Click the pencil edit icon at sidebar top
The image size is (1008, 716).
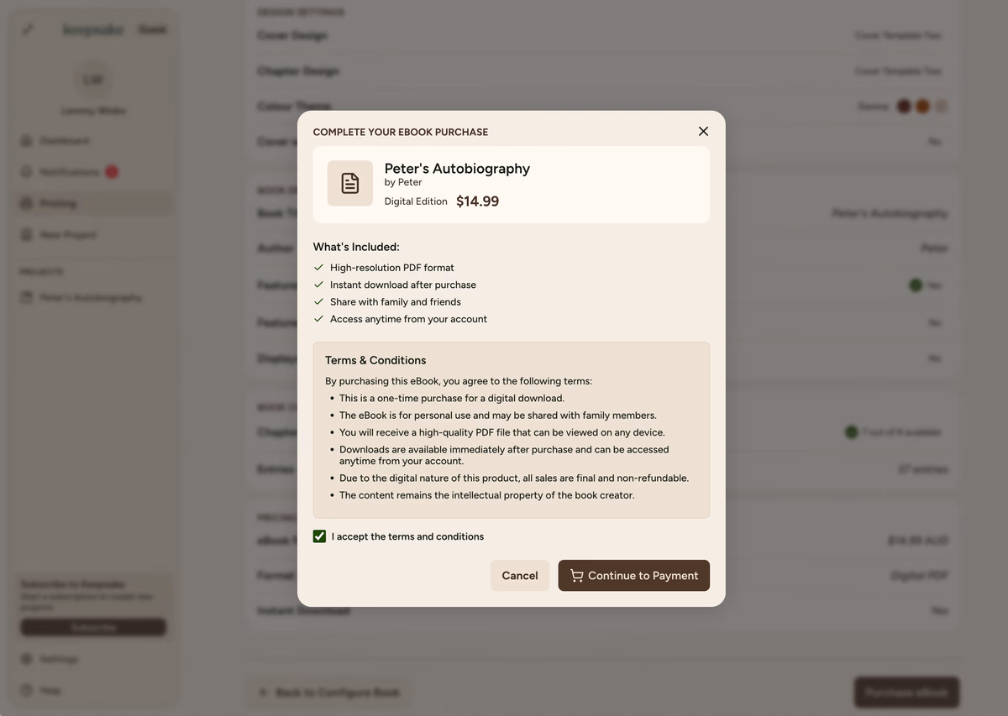(28, 30)
